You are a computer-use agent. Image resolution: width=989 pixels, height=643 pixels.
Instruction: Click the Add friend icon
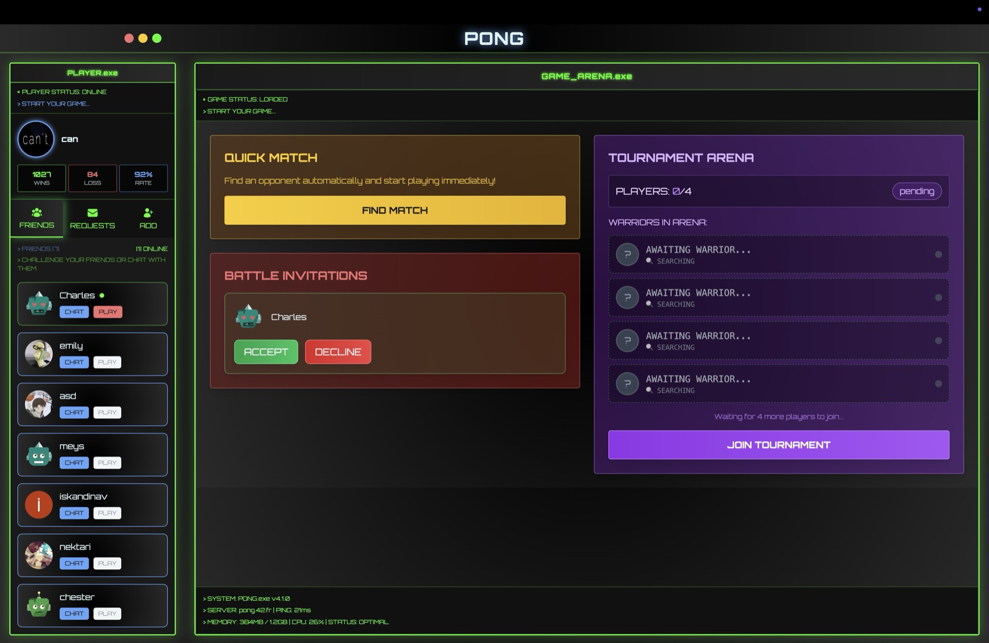(x=148, y=212)
